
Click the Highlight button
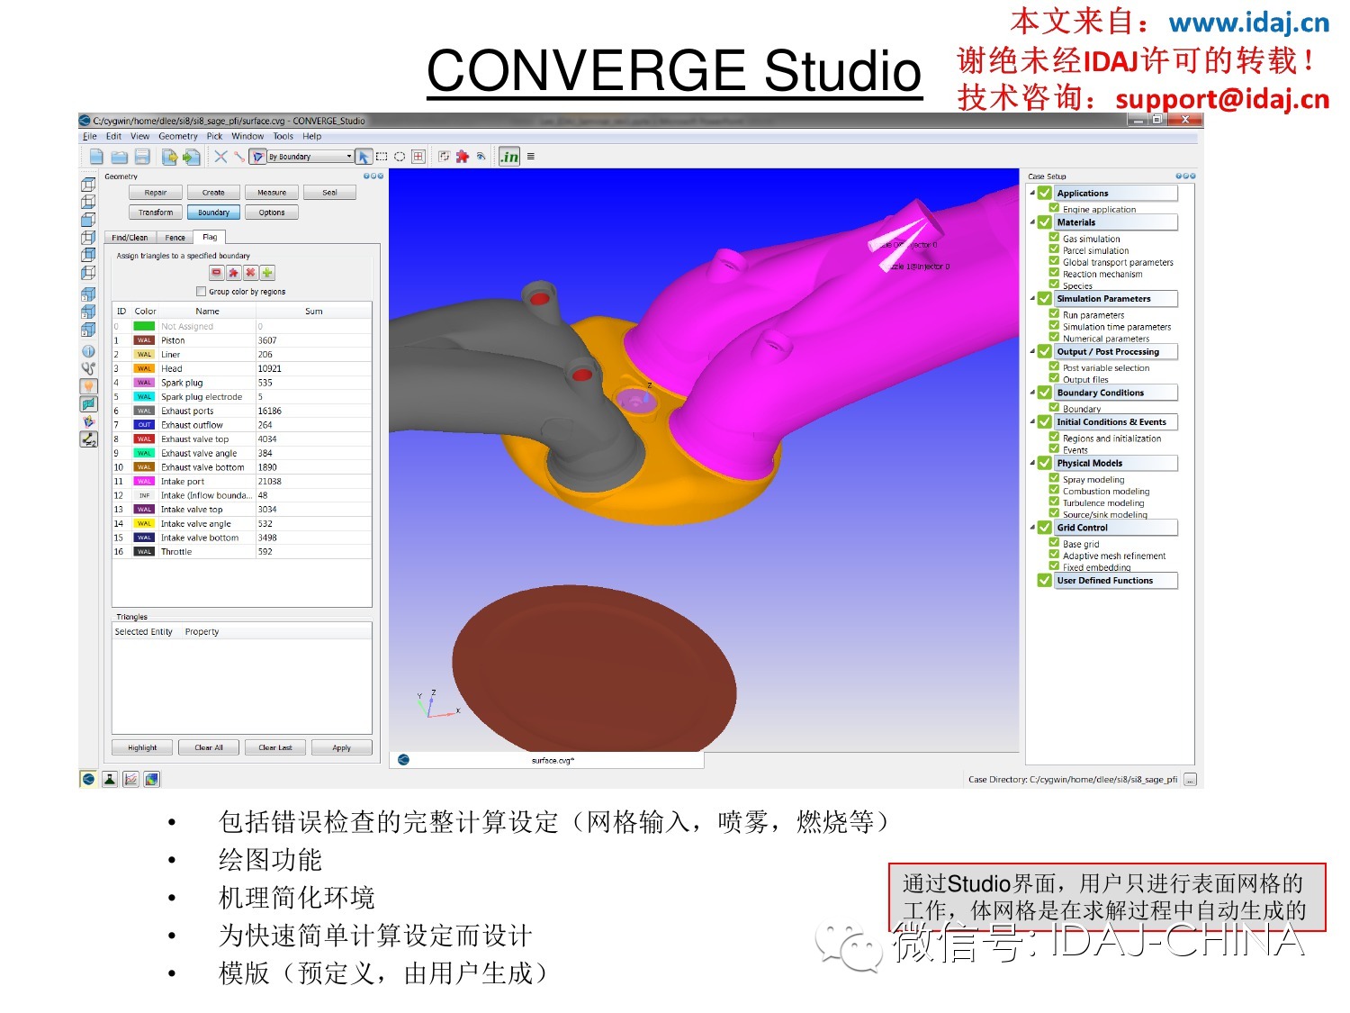click(142, 747)
